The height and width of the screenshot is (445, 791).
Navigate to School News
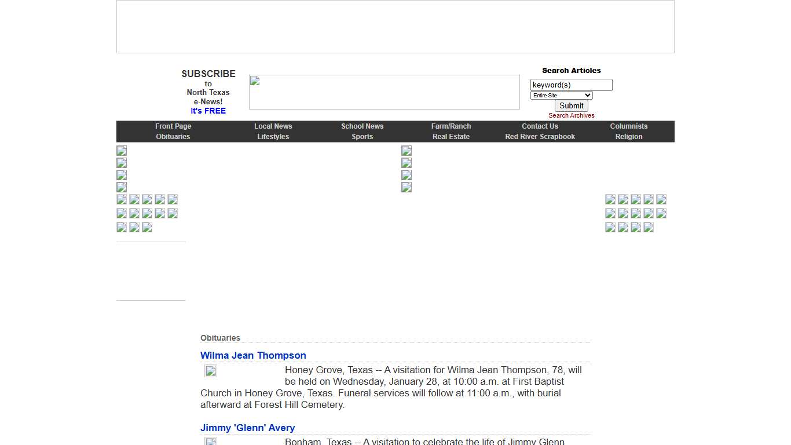(362, 126)
